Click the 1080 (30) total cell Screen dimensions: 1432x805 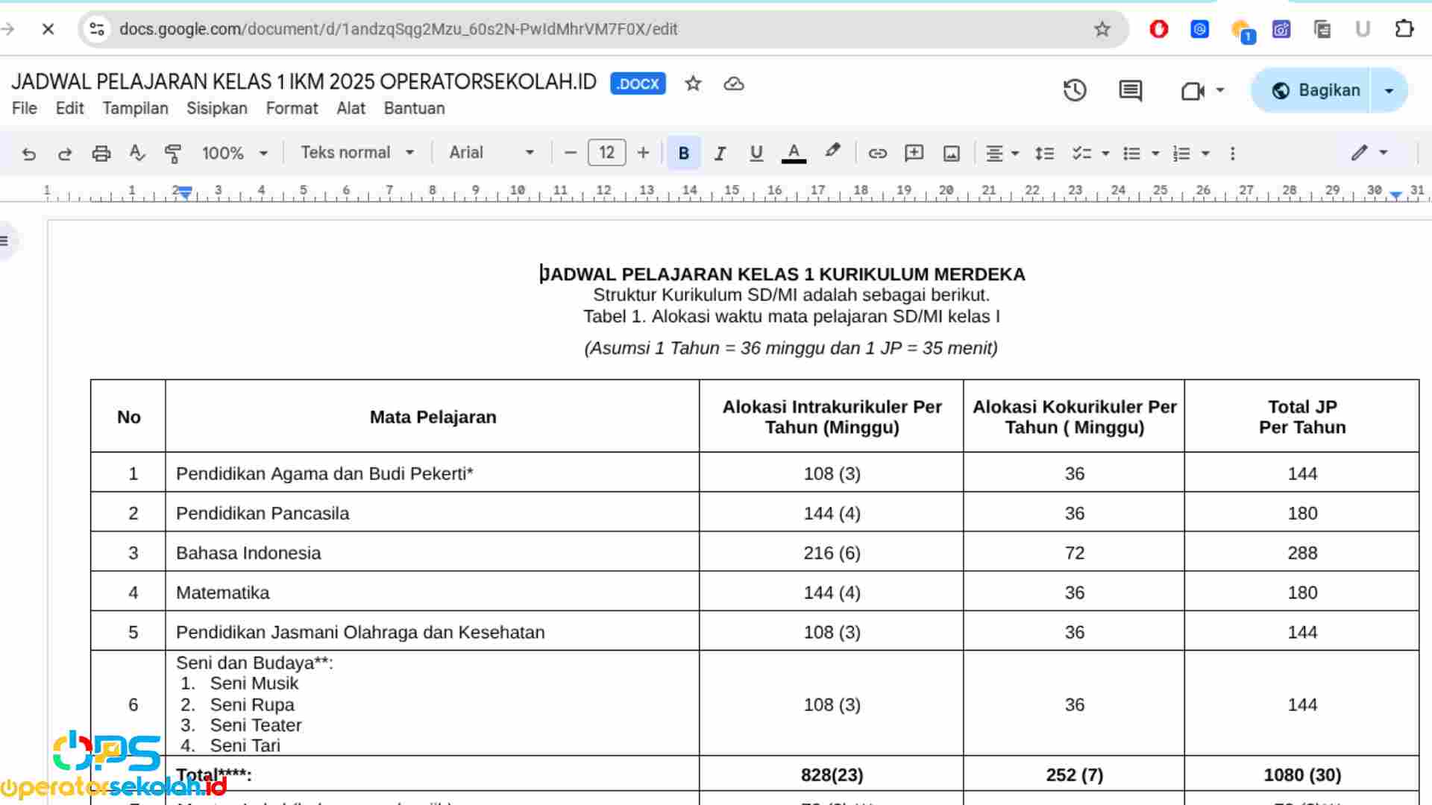(x=1302, y=775)
